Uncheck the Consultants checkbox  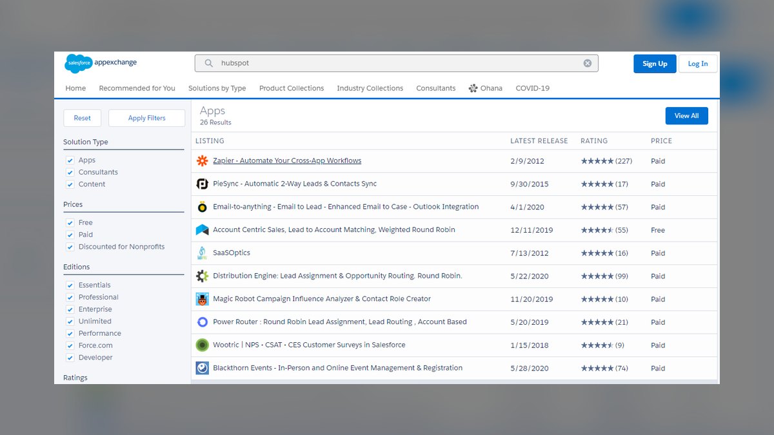click(70, 172)
